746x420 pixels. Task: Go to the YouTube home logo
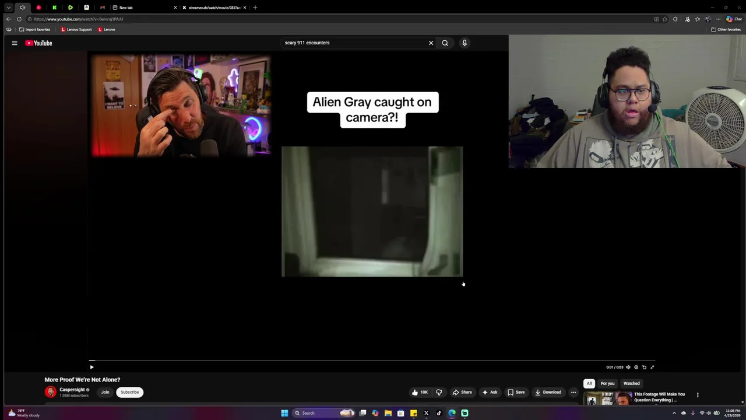click(x=38, y=43)
